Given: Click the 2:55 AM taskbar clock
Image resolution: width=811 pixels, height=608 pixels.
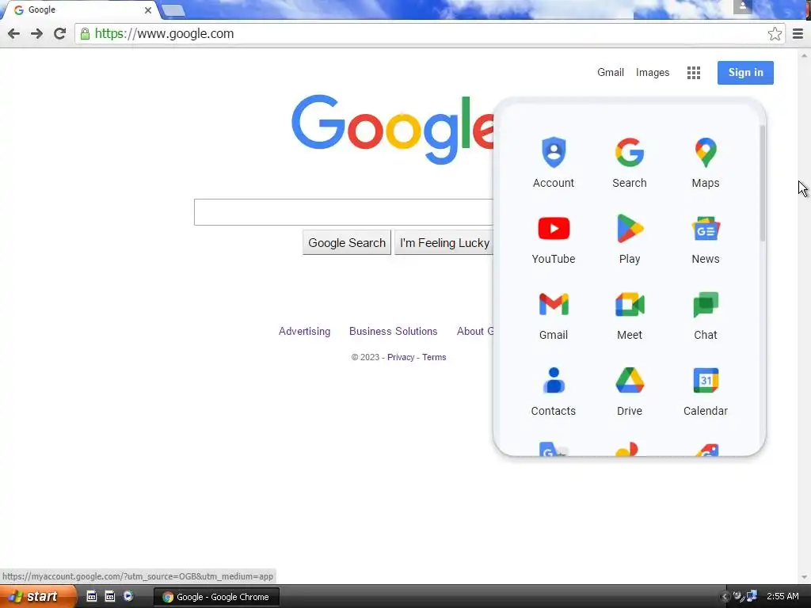Looking at the screenshot, I should coord(782,596).
